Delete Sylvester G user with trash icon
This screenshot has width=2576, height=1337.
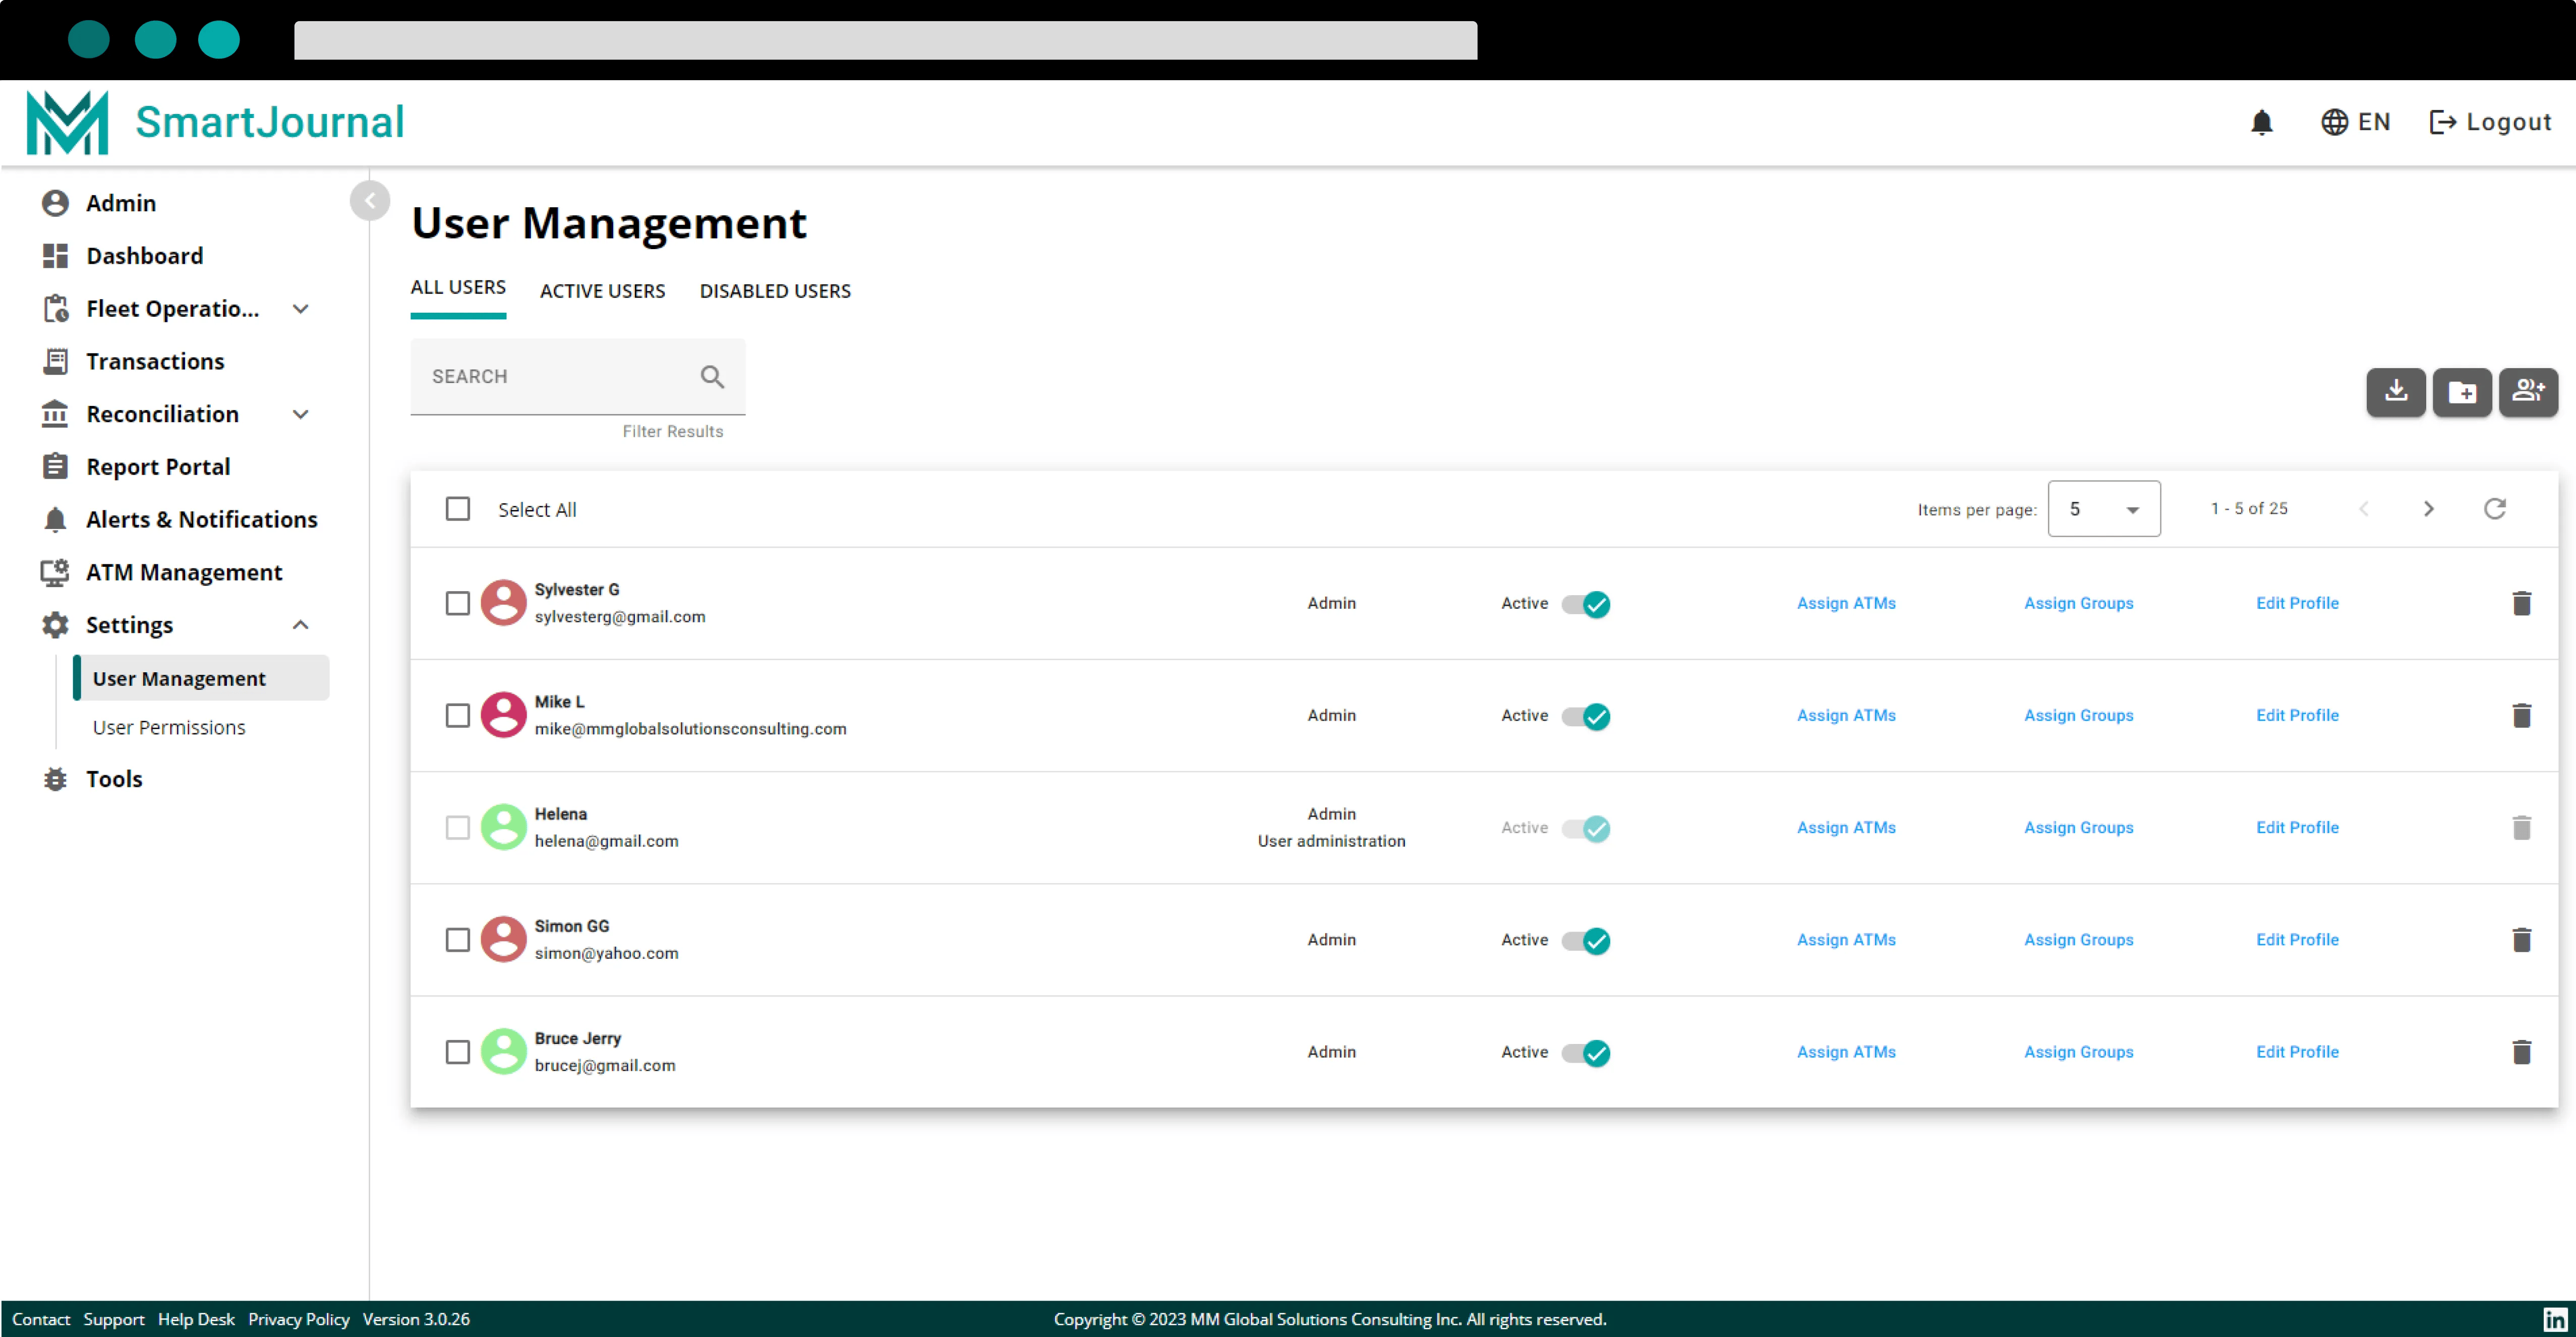2521,603
